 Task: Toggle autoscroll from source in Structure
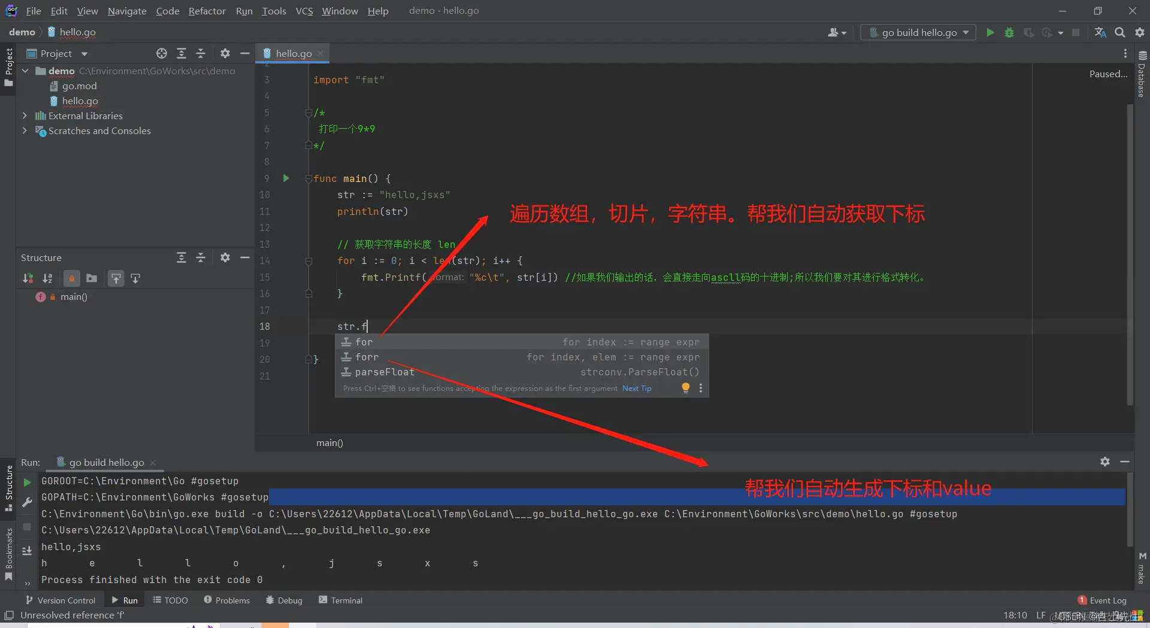pos(136,278)
